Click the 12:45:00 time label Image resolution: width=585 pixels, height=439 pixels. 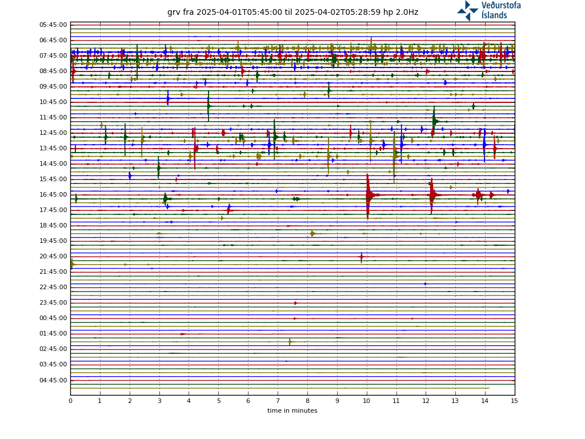pos(53,133)
